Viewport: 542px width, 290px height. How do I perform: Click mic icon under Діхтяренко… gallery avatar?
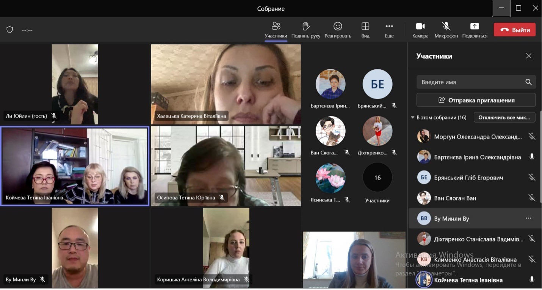coord(394,153)
